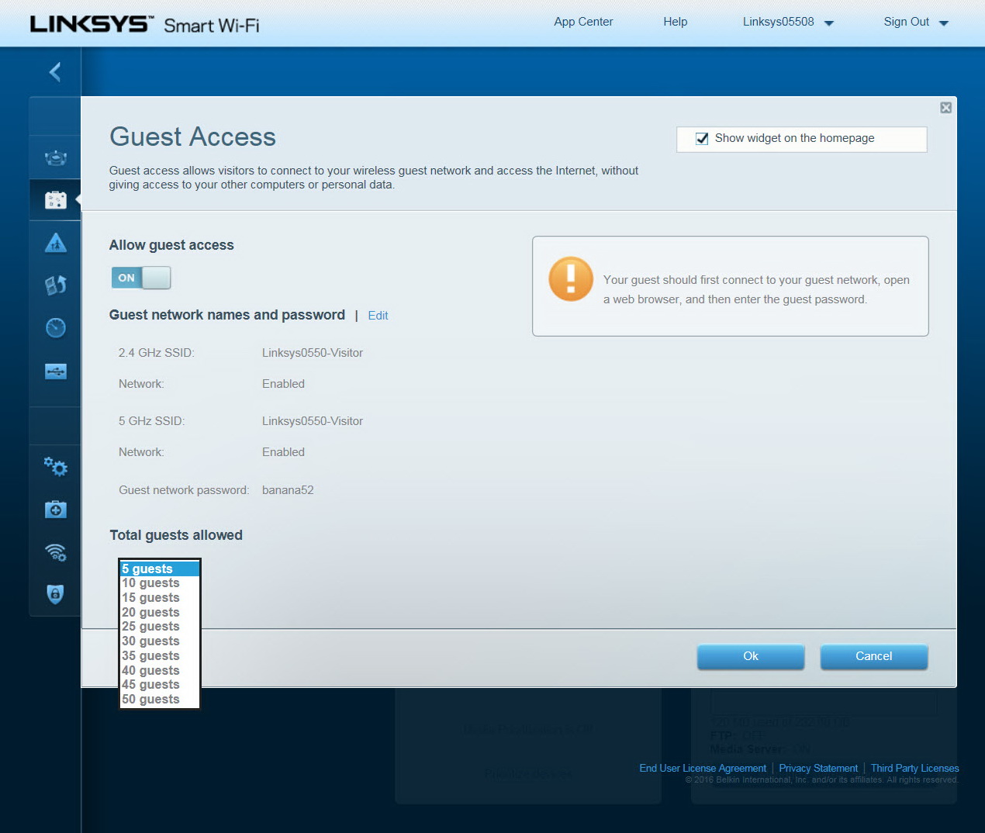Click the Total guests allowed label
Screen dimensions: 985x833
click(176, 535)
